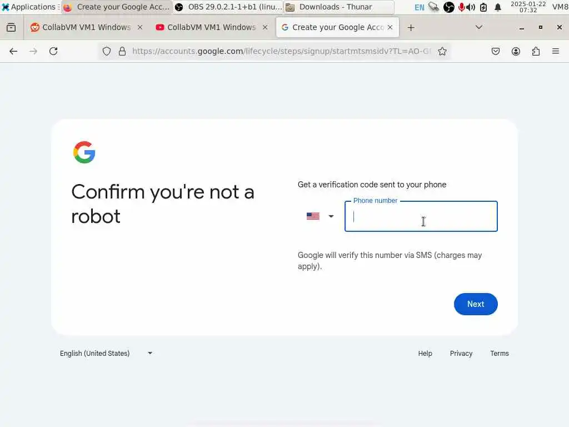This screenshot has width=569, height=427.
Task: Expand the country flag code dropdown
Action: (x=320, y=216)
